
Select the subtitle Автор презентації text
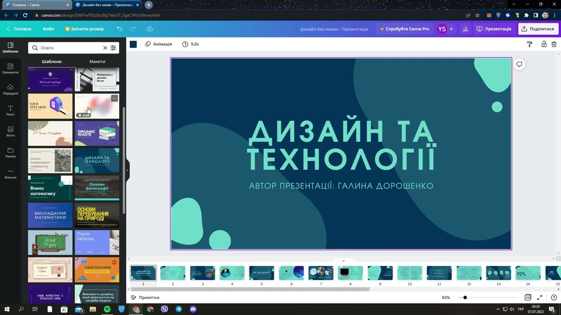[341, 186]
